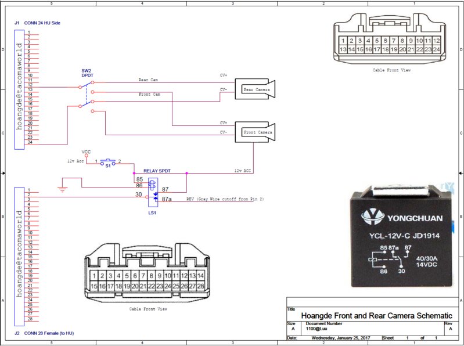
Task: Click the "REV (Gray Wire cutoff from Pin 2)" note
Action: pyautogui.click(x=225, y=199)
